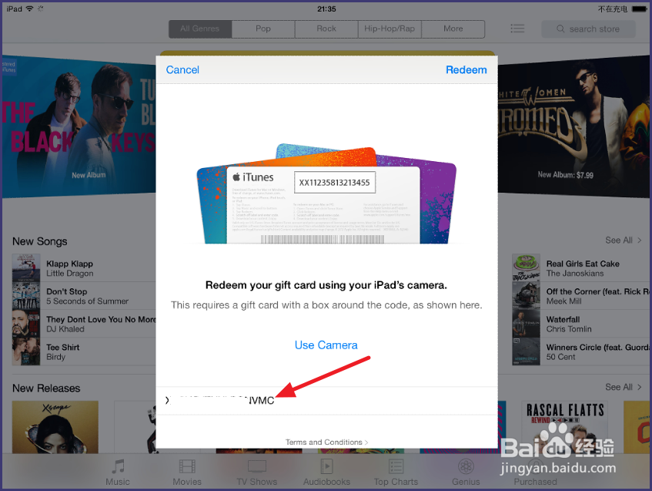Open Waterfall album artwork

tap(526, 324)
